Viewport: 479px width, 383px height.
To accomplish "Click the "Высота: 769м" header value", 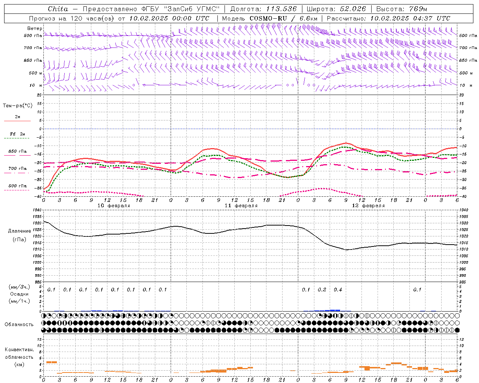I will 402,9.
